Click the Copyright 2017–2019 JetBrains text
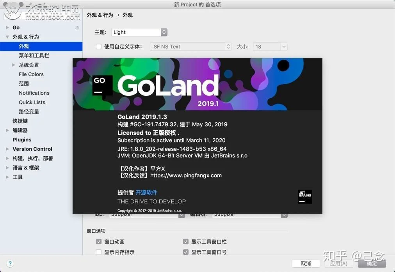The height and width of the screenshot is (272, 395). click(149, 210)
